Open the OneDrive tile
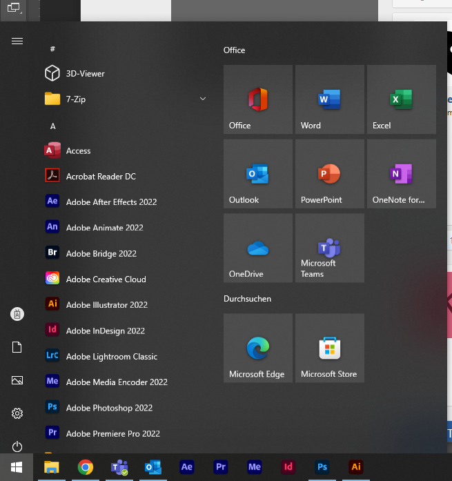 pos(258,248)
